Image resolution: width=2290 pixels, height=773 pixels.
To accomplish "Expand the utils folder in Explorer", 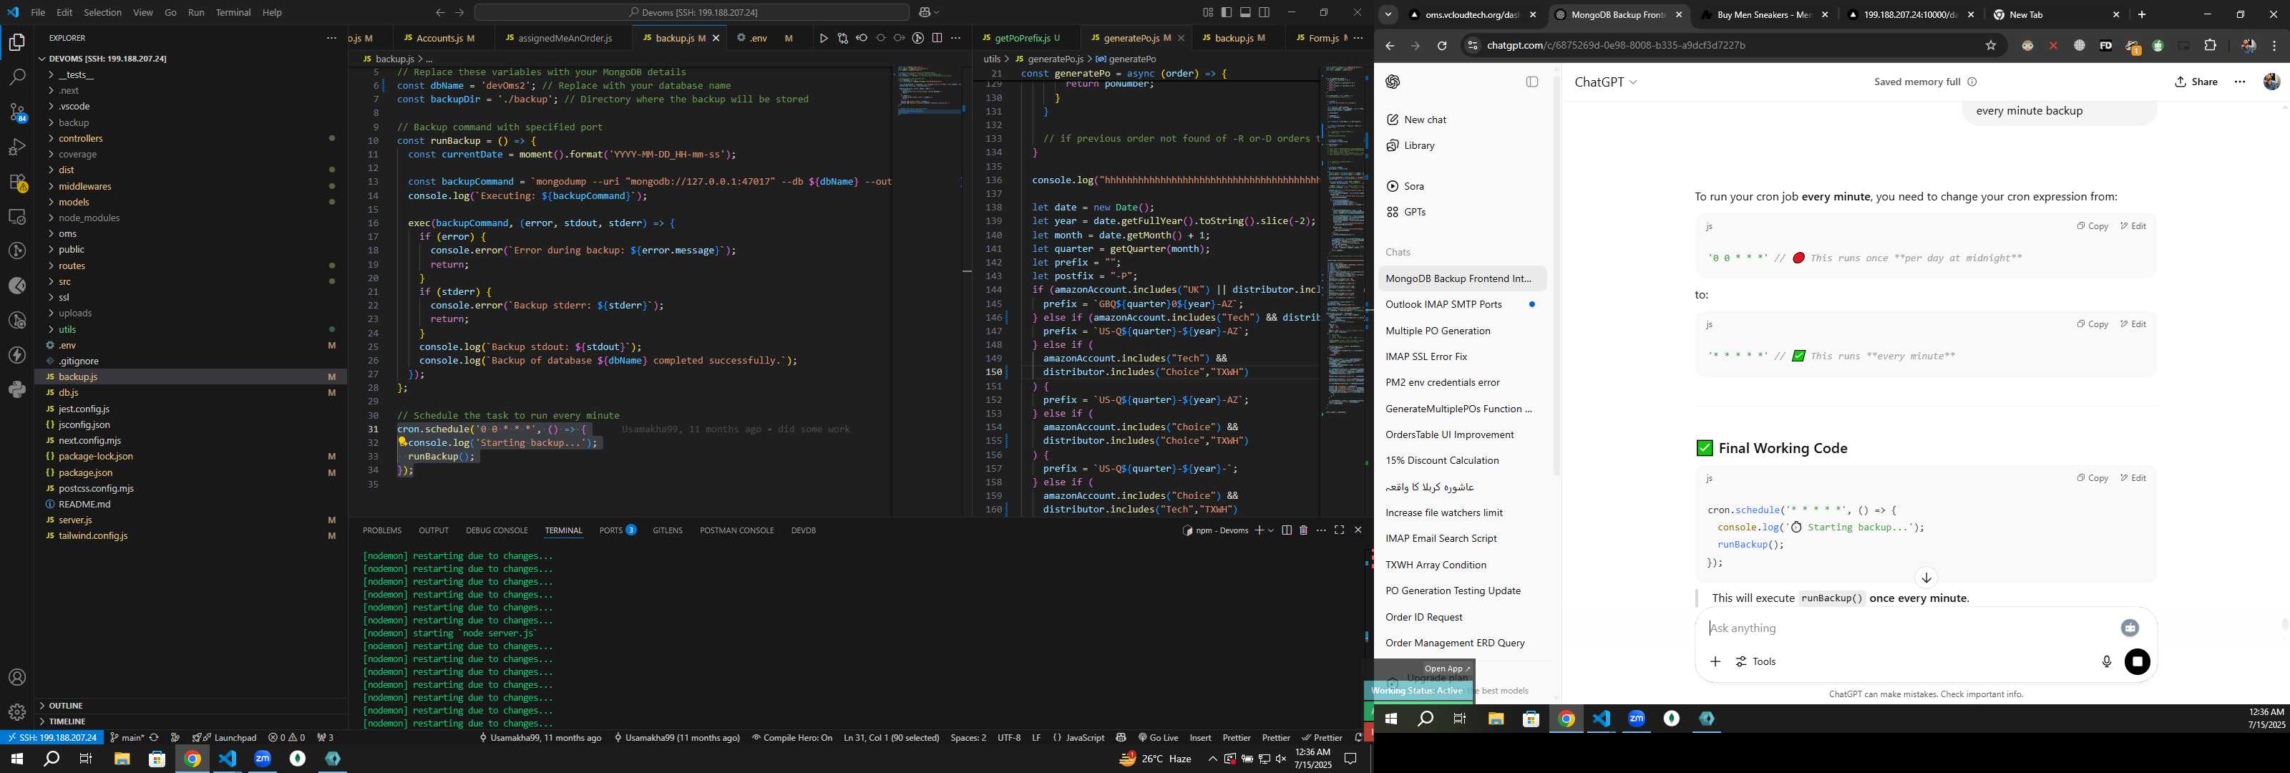I will tap(190, 329).
